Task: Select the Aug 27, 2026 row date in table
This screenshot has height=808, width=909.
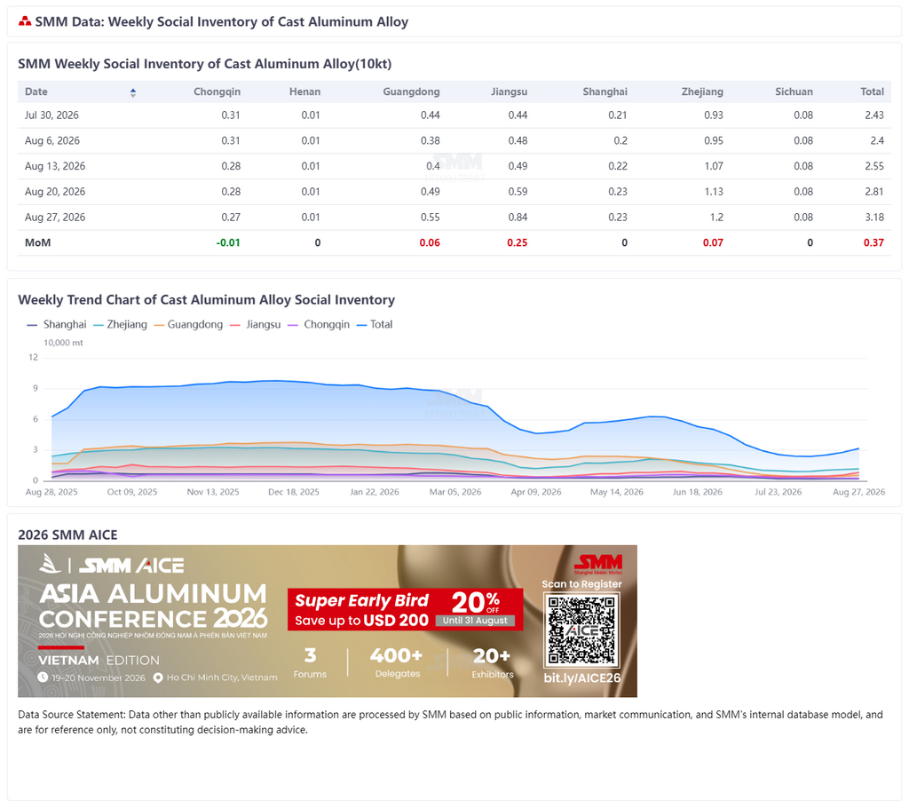Action: click(x=55, y=217)
